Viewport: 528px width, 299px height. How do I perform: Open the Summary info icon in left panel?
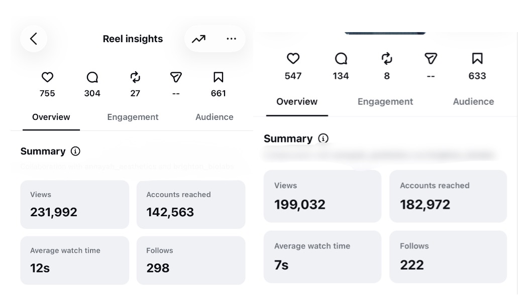click(75, 152)
